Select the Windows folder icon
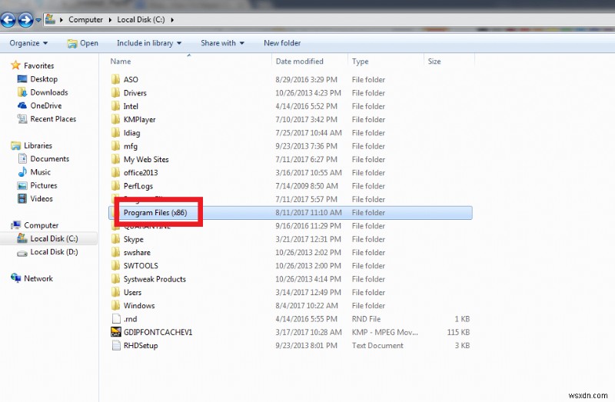615x402 pixels. tap(115, 305)
